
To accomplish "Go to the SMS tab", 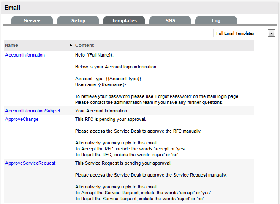I will point(170,21).
